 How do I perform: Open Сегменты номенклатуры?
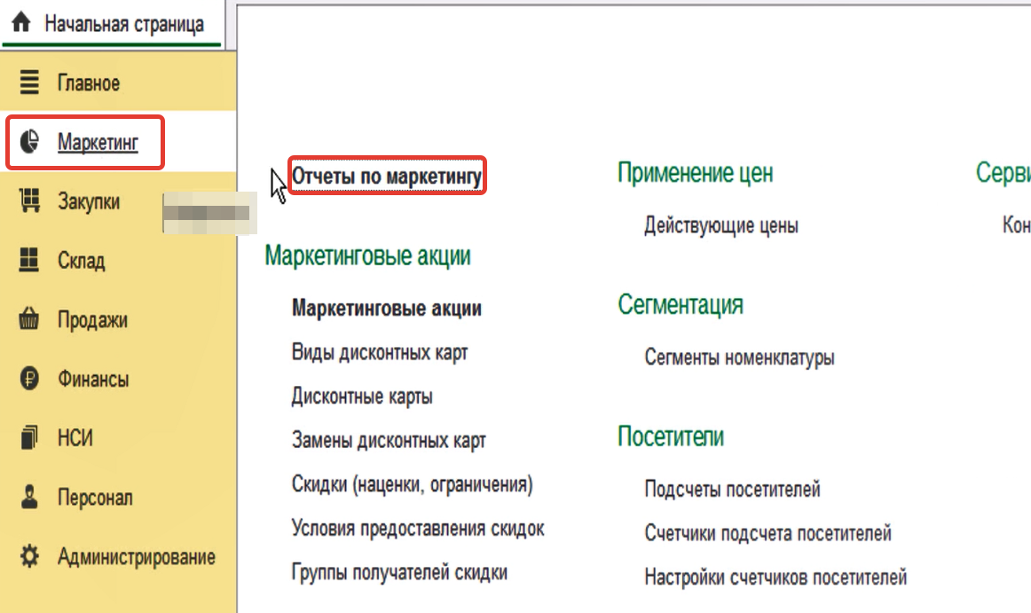click(739, 358)
